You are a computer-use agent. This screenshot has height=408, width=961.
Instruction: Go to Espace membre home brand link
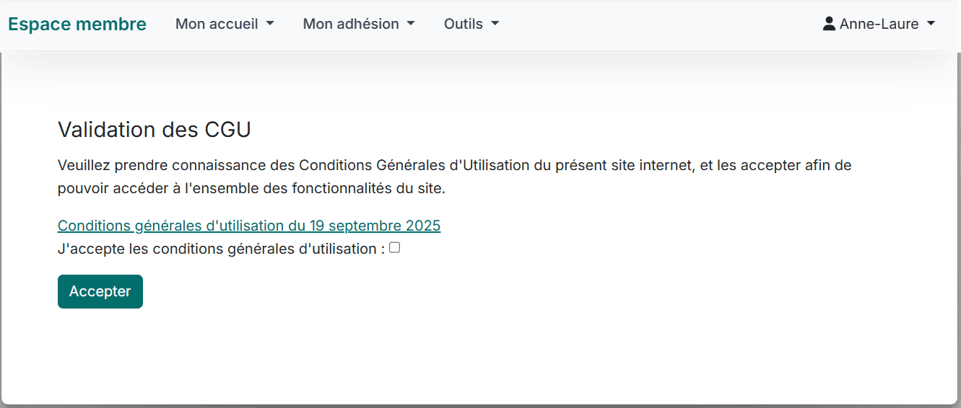pyautogui.click(x=77, y=24)
